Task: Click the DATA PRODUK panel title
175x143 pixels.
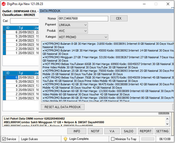Action: (x=50, y=11)
